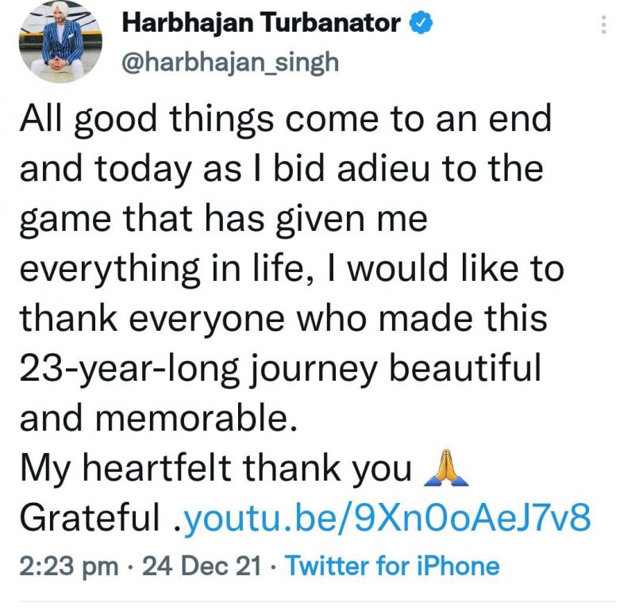Click the blue verified badge
635x614 pixels.
point(421,24)
